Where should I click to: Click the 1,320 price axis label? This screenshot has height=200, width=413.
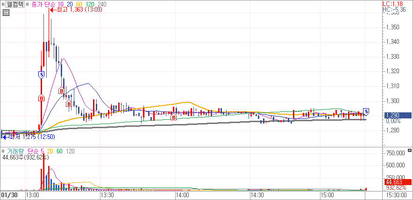coord(392,71)
